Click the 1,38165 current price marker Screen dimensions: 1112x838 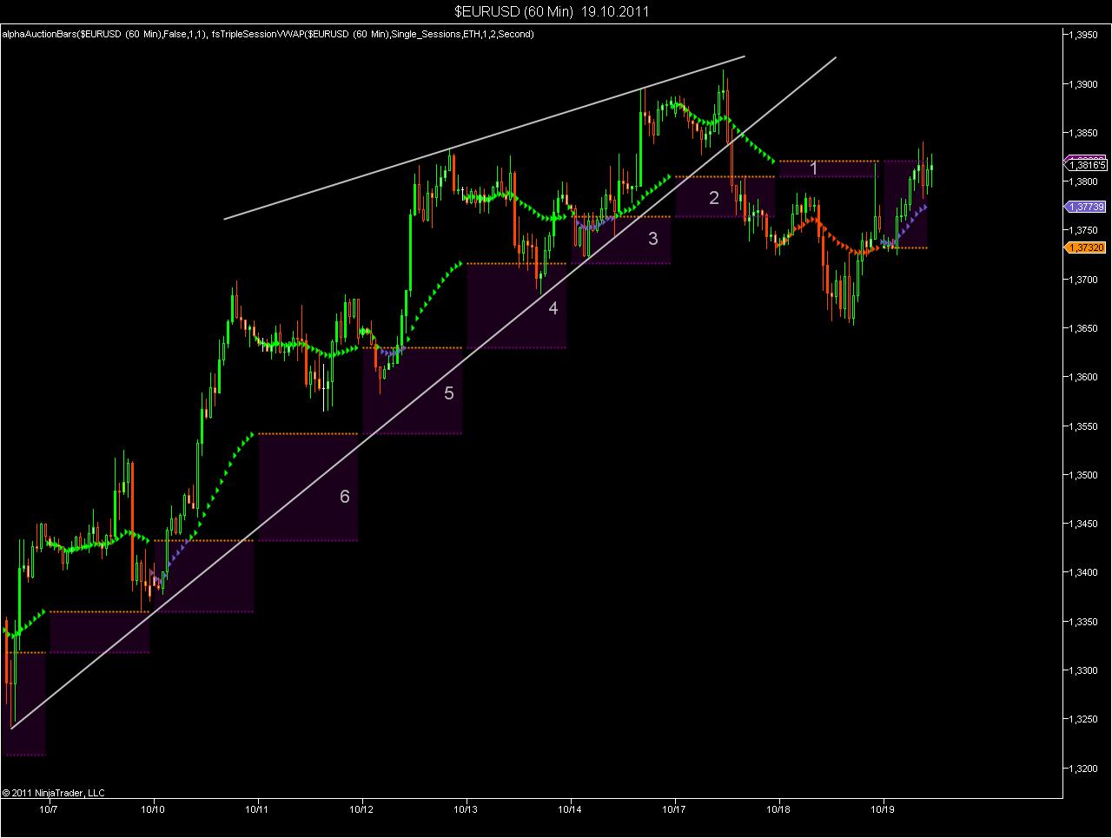[x=1085, y=164]
